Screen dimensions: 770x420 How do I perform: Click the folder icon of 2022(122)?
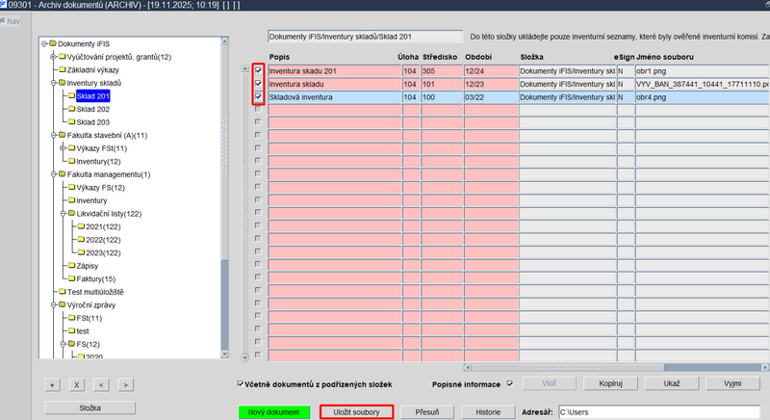(81, 239)
